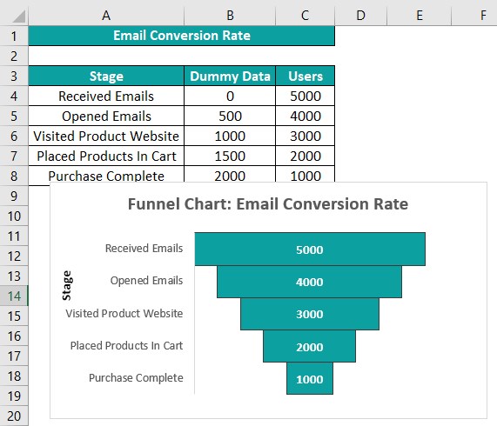Click the select-all corner triangle
This screenshot has height=426, width=497.
(18, 17)
